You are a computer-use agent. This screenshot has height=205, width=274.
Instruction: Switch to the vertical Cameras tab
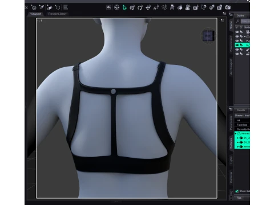click(x=231, y=177)
